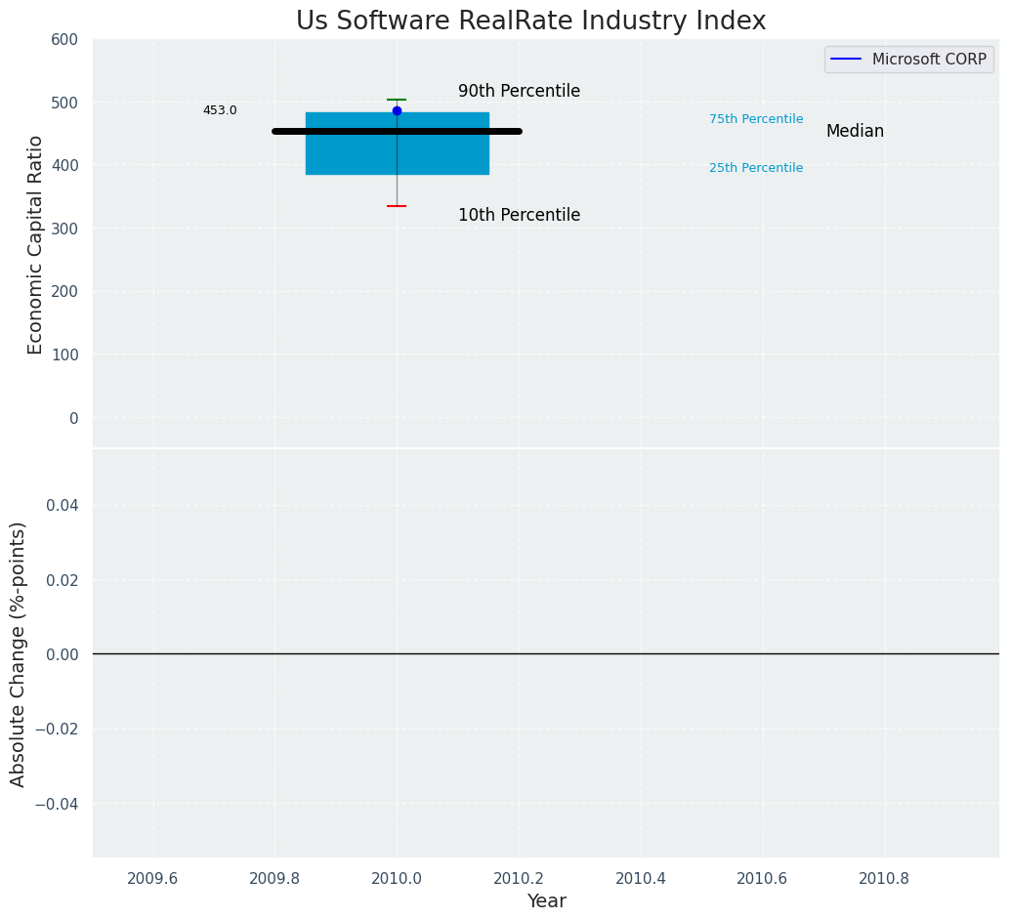1010x920 pixels.
Task: Click the 'Year' x-axis label
Action: (x=546, y=901)
